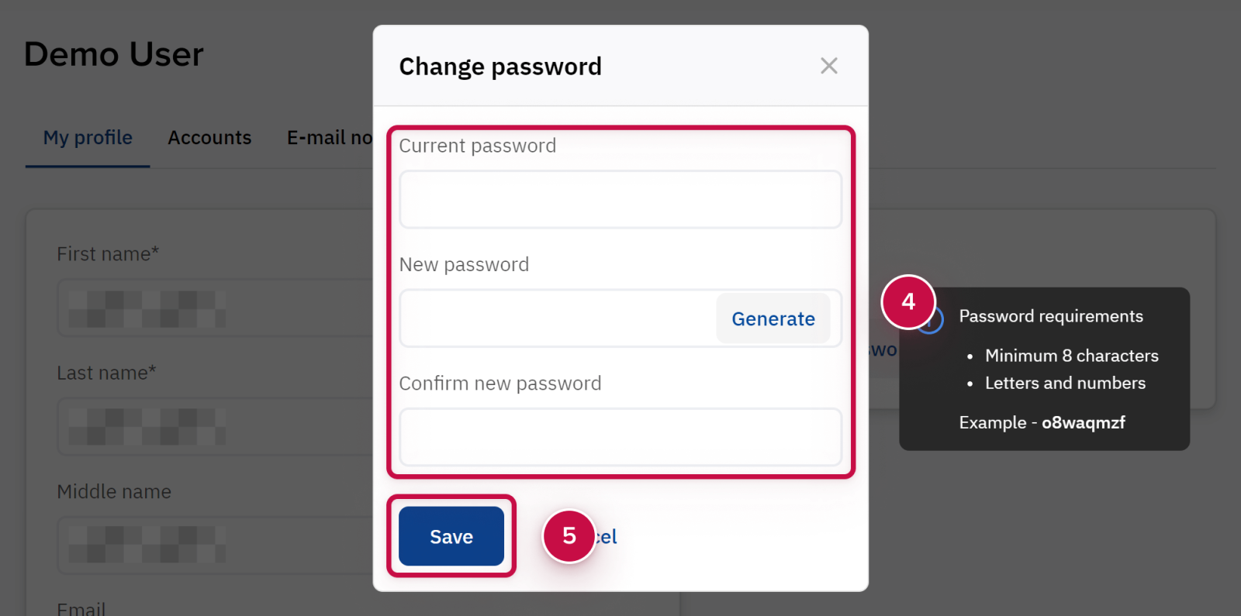Focus the New password input field
Viewport: 1241px width, 616px height.
[x=557, y=318]
